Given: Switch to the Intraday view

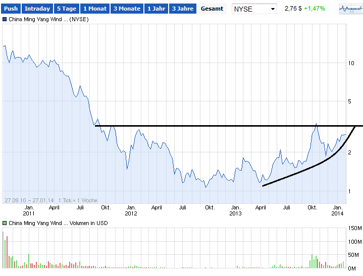Looking at the screenshot, I should (37, 9).
